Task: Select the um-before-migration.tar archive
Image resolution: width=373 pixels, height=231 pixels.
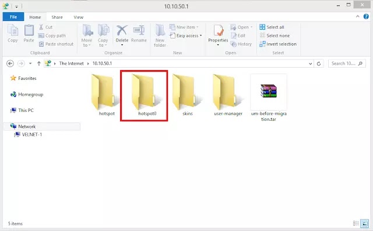Action: coord(269,98)
